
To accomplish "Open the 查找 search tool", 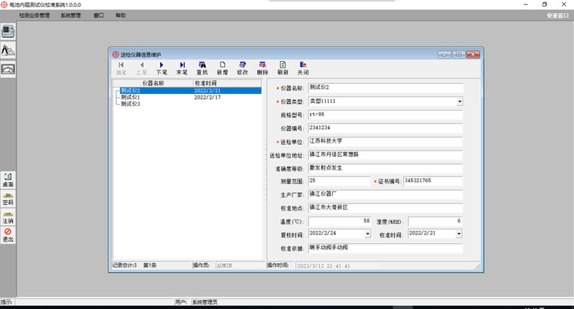I will (202, 68).
